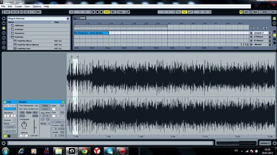This screenshot has width=277, height=155.
Task: Toggle the KEY map mode button
Action: [x=246, y=12]
